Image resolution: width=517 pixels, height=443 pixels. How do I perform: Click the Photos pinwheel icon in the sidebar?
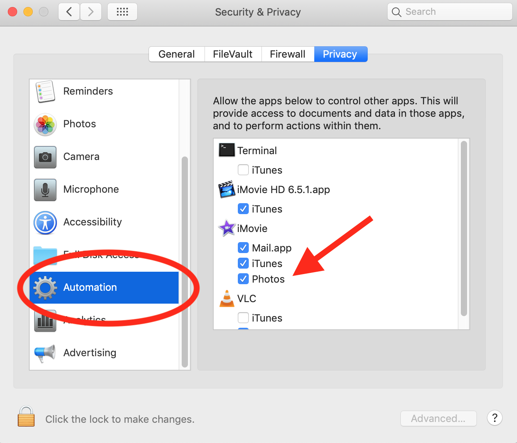(x=45, y=125)
